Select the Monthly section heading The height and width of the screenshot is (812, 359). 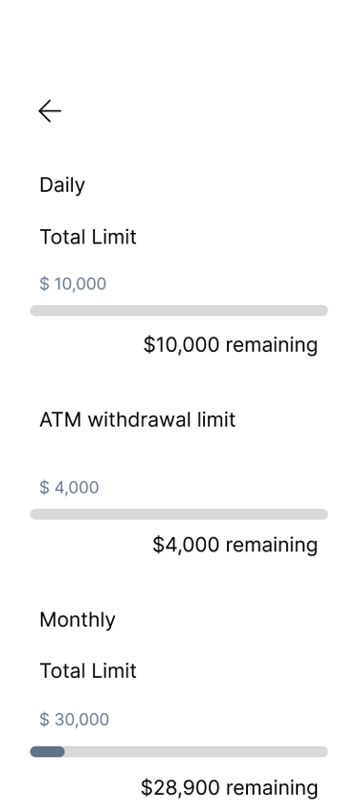[x=78, y=620]
